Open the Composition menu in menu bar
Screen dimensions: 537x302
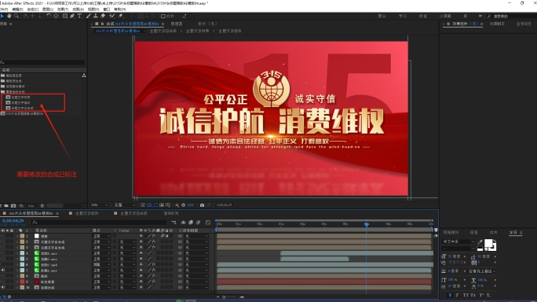[32, 9]
